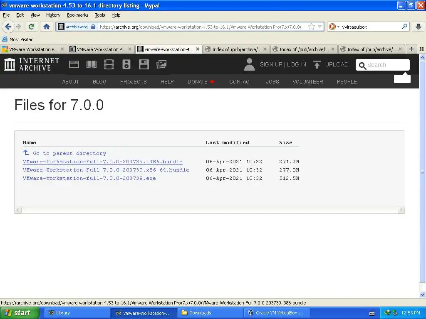
Task: Open the JOBS navigation link
Action: [x=272, y=82]
